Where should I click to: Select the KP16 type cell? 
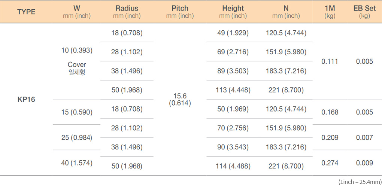[x=26, y=100]
